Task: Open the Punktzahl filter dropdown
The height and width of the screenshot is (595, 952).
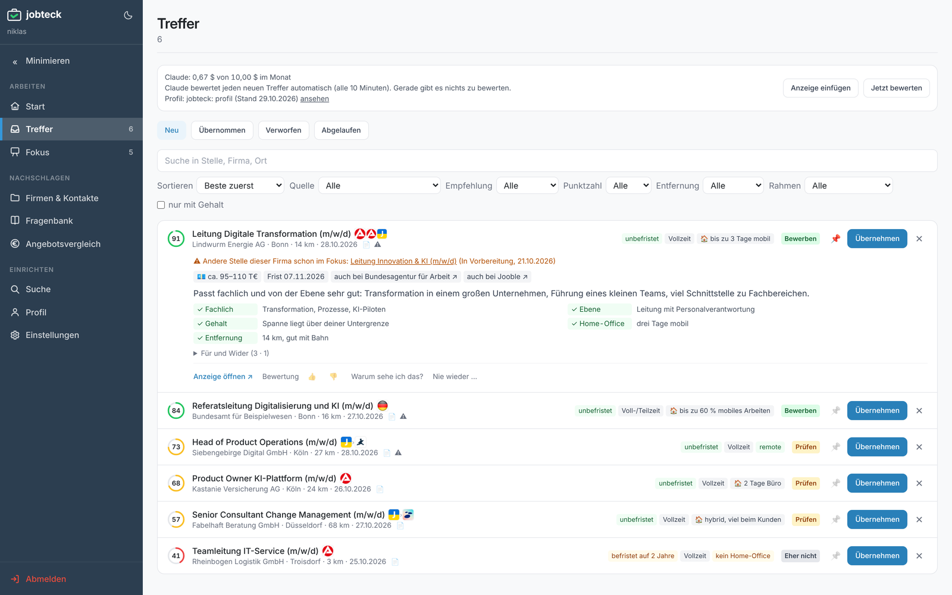Action: pos(628,186)
